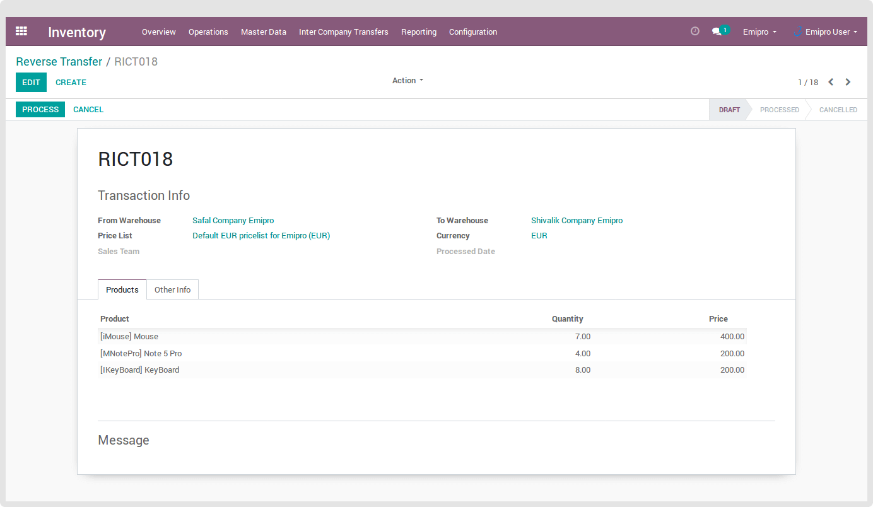Screen dimensions: 873x507
Task: Go to previous record arrow
Action: pos(831,82)
